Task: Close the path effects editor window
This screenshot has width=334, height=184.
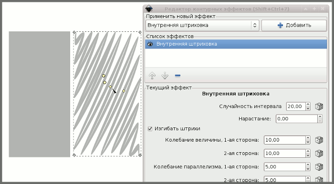Action: click(323, 9)
